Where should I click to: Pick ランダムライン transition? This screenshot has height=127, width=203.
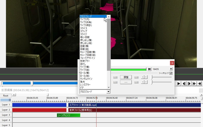(93, 79)
